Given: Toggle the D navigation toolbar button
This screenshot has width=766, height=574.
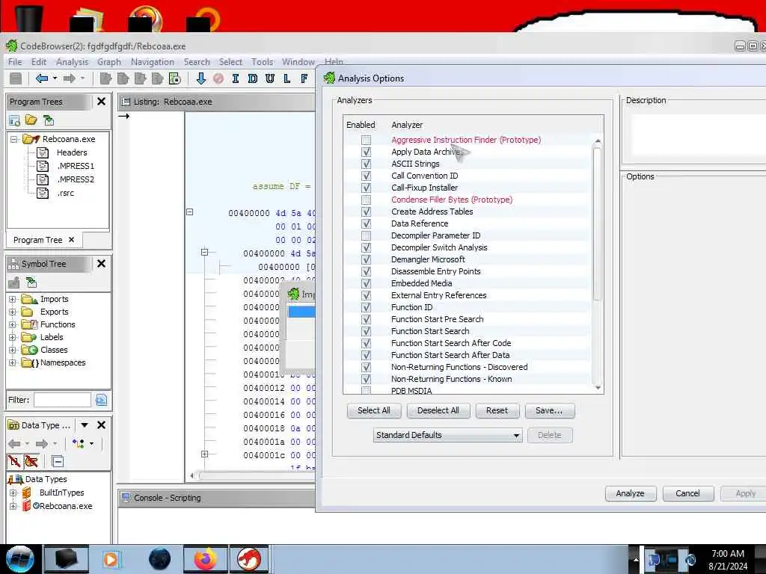Looking at the screenshot, I should click(253, 78).
